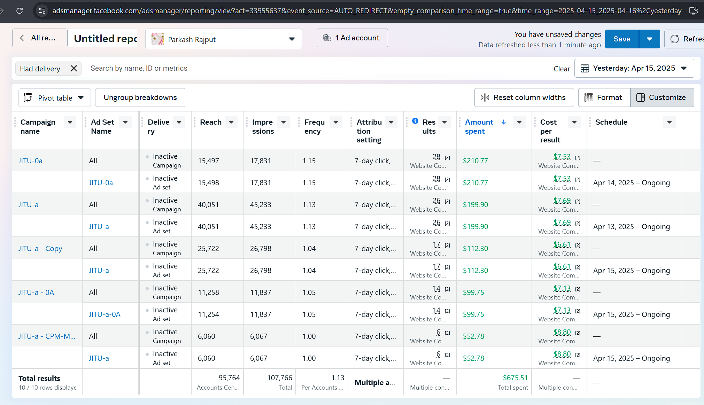The height and width of the screenshot is (405, 704).
Task: Click Ungroup breakdowns button
Action: click(140, 98)
